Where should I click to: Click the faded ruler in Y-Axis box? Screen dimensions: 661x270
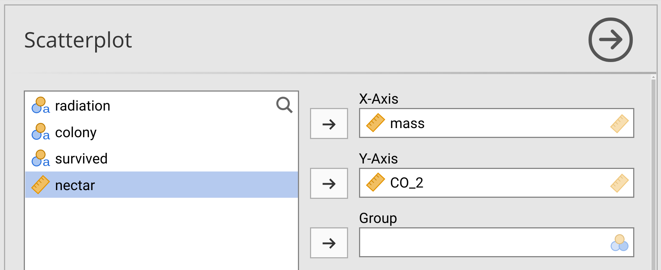(619, 183)
